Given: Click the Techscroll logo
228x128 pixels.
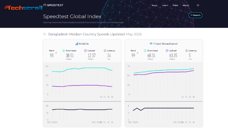Looking at the screenshot, I should [x=23, y=8].
